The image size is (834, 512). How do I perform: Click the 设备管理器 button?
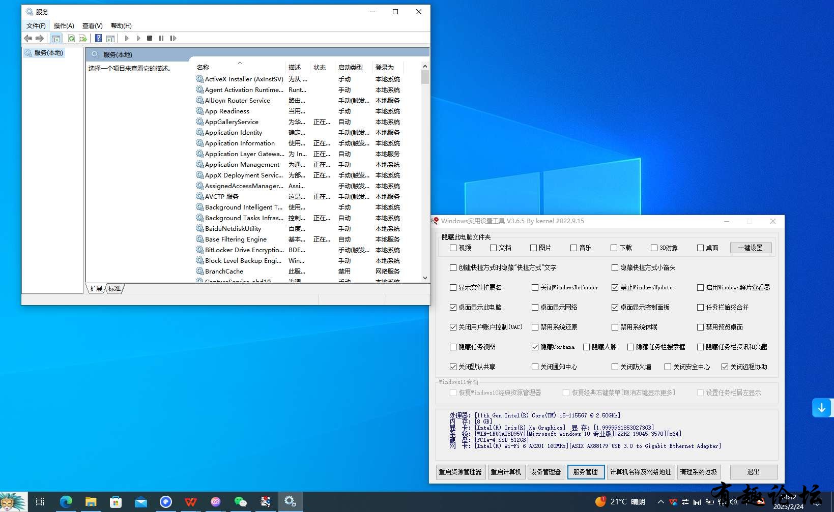tap(545, 472)
